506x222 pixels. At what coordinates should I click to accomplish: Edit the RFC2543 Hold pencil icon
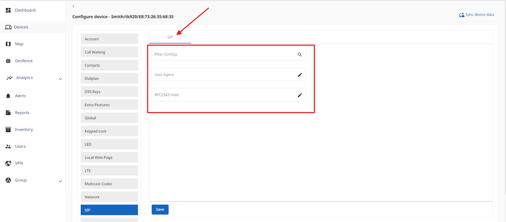(300, 95)
